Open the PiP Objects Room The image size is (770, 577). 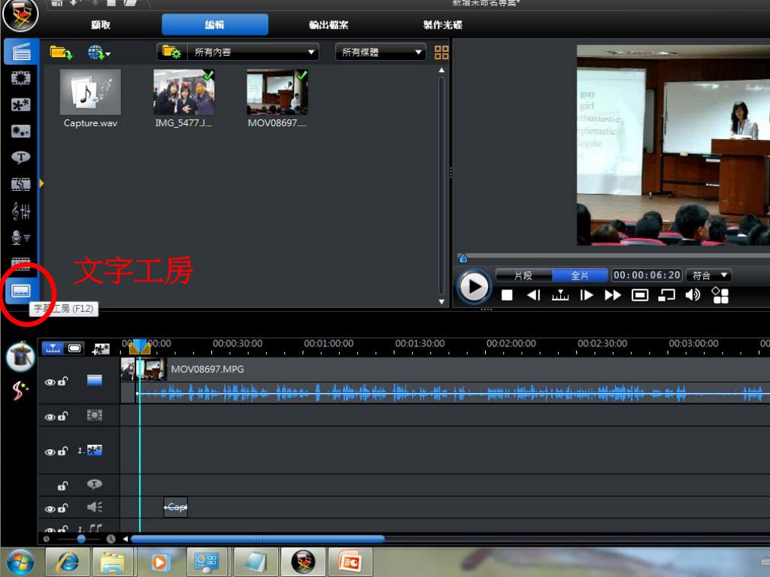pyautogui.click(x=20, y=104)
